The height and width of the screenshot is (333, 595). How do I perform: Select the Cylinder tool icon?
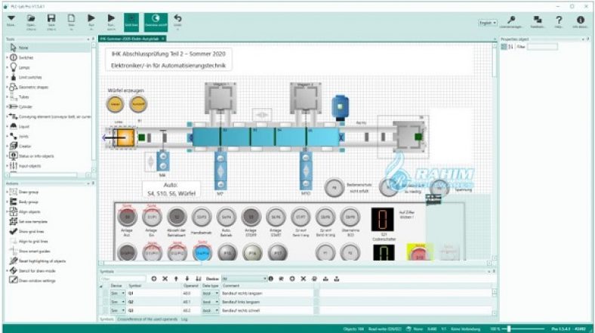(x=14, y=106)
